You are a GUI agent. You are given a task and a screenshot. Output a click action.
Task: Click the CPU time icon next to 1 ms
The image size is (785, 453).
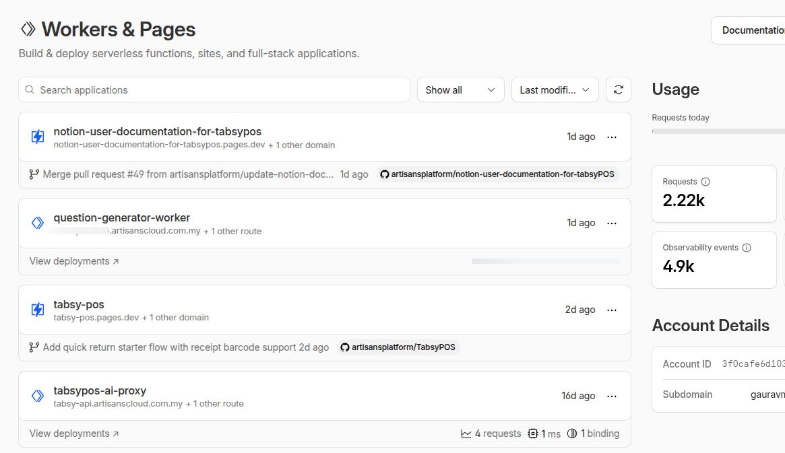pos(533,433)
